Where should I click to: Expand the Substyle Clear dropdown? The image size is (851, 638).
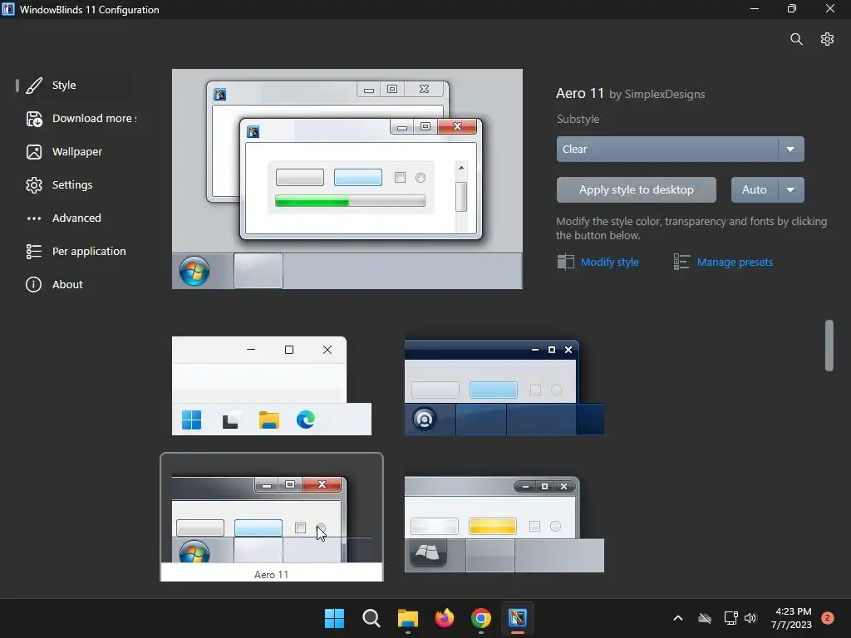coord(680,150)
